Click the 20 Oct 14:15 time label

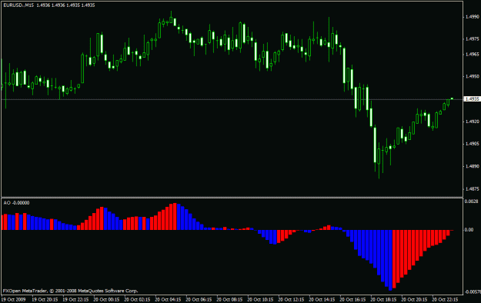point(322,299)
